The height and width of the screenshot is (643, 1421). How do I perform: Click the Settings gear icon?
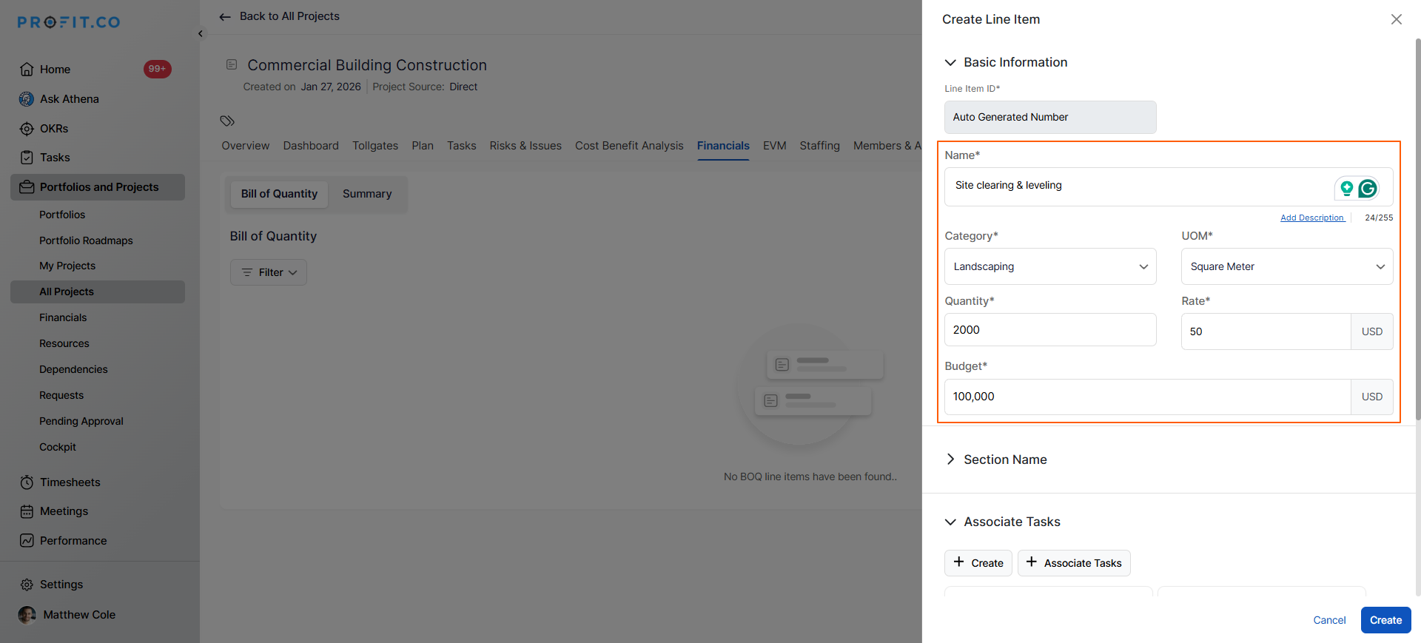(27, 585)
